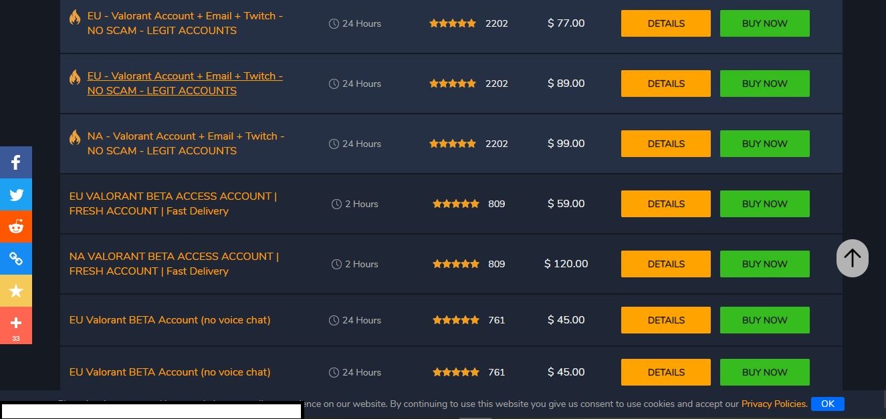Click Details for $59.00 EU beta account
Screen dimensions: 886x419
tap(666, 204)
